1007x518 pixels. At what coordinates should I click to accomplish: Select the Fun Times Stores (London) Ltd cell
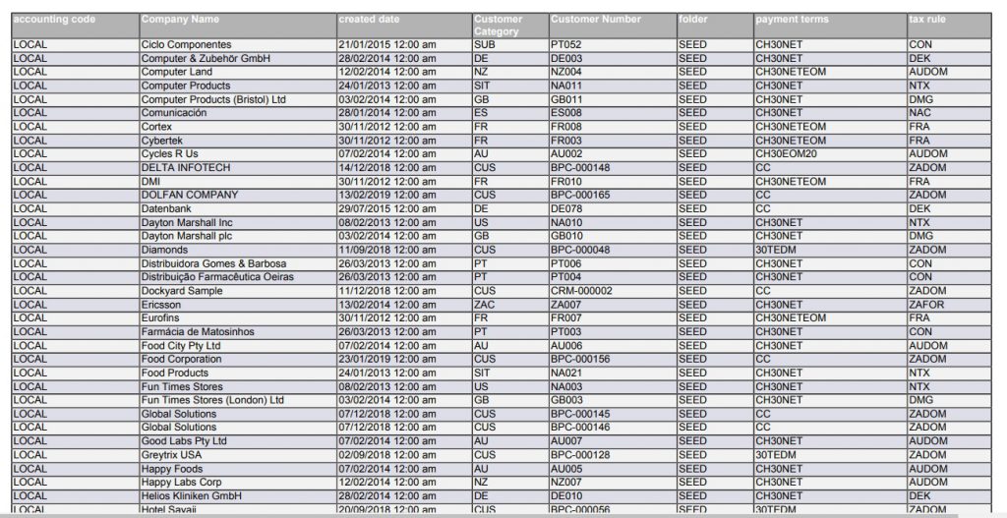tap(238, 400)
